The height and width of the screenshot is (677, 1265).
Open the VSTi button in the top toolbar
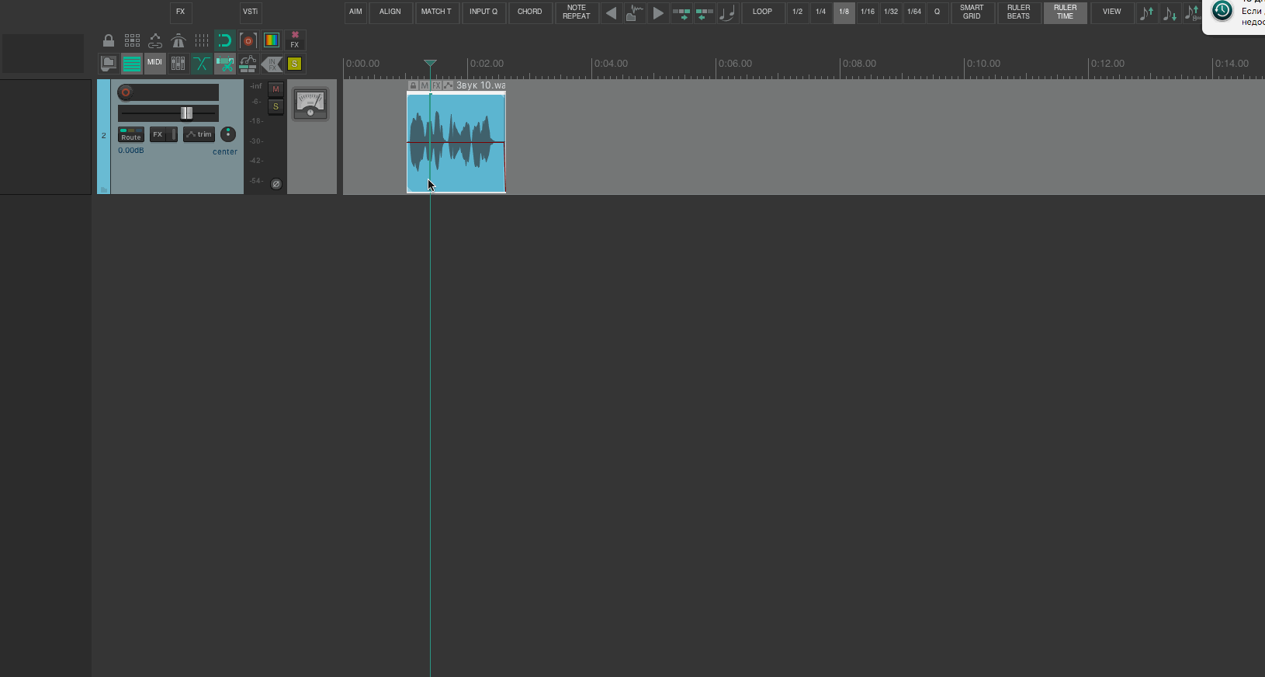click(x=251, y=12)
